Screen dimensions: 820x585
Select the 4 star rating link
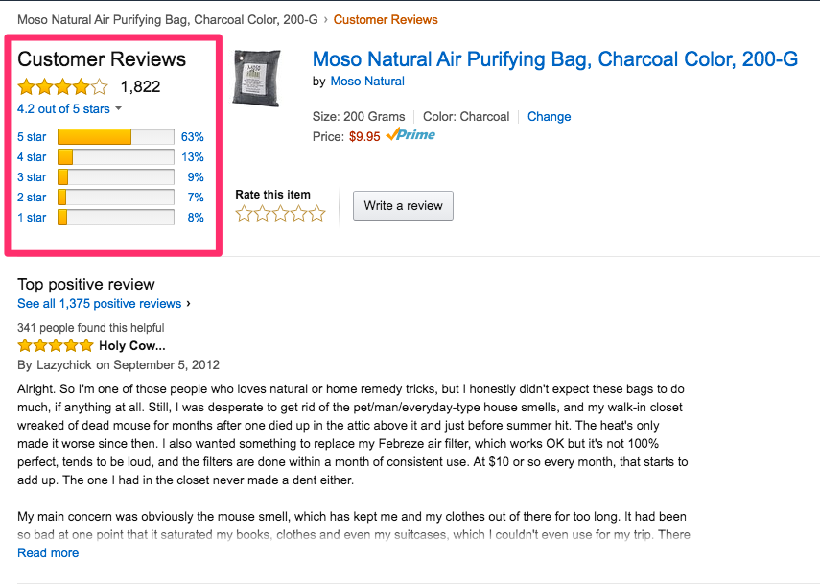(x=32, y=157)
